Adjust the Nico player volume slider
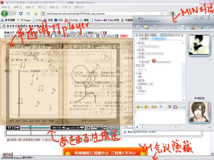 71,128
